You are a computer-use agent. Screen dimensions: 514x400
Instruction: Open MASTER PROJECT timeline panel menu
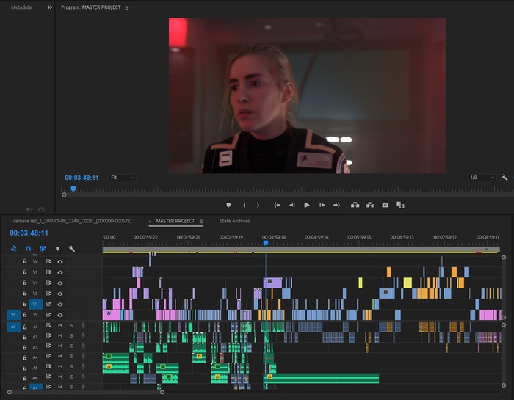click(x=201, y=222)
